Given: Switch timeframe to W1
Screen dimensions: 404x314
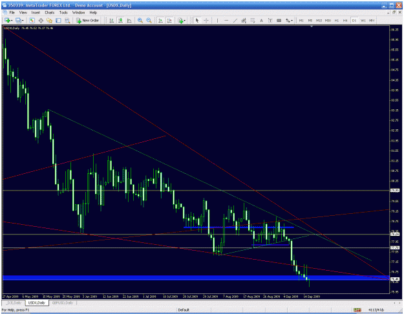Looking at the screenshot, I should pos(363,20).
